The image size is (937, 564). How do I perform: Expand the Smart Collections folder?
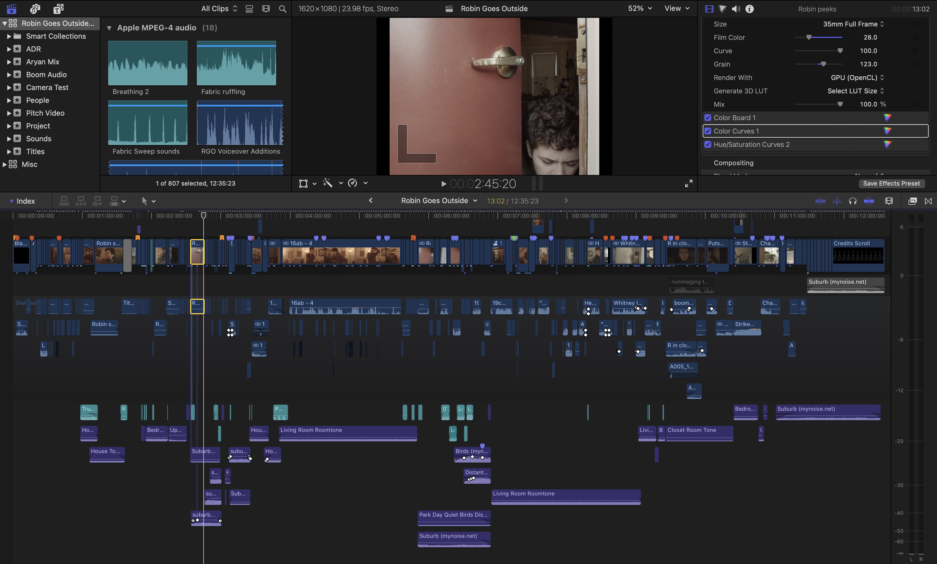(9, 37)
